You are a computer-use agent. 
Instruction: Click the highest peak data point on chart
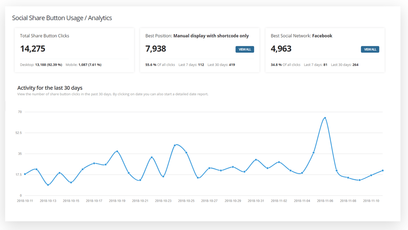point(325,118)
